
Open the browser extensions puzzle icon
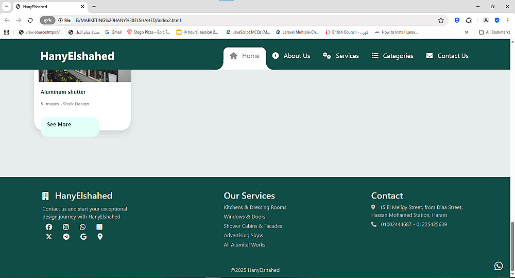(x=469, y=21)
